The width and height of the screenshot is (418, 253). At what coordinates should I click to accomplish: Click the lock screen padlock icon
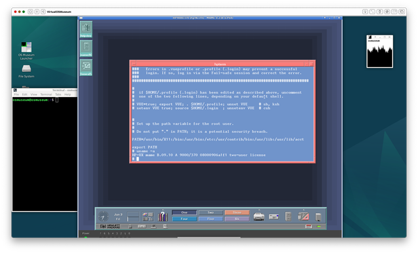click(130, 227)
